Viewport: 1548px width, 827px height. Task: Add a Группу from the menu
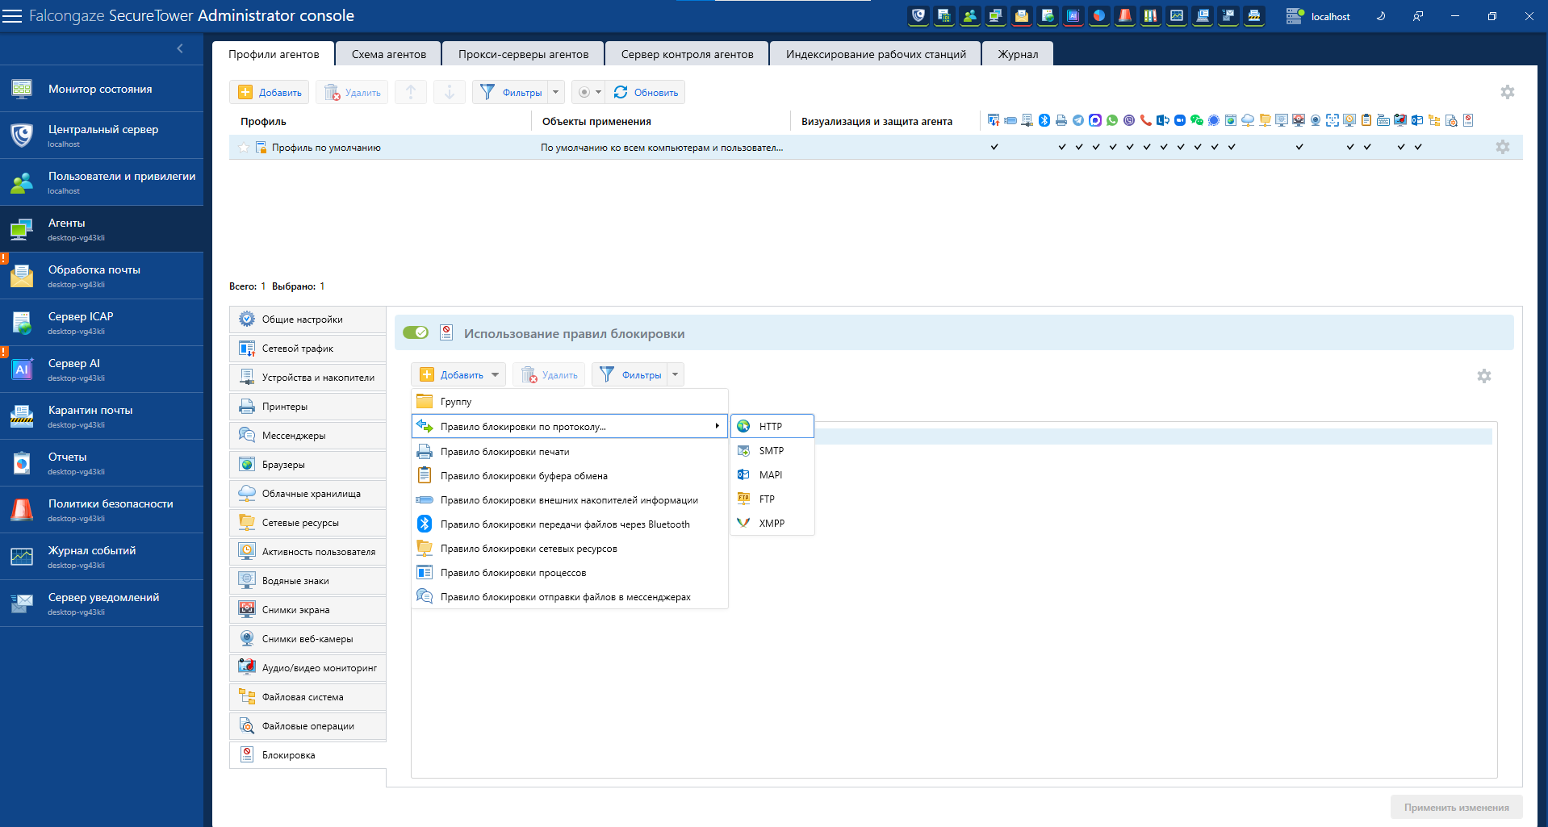[x=570, y=402]
